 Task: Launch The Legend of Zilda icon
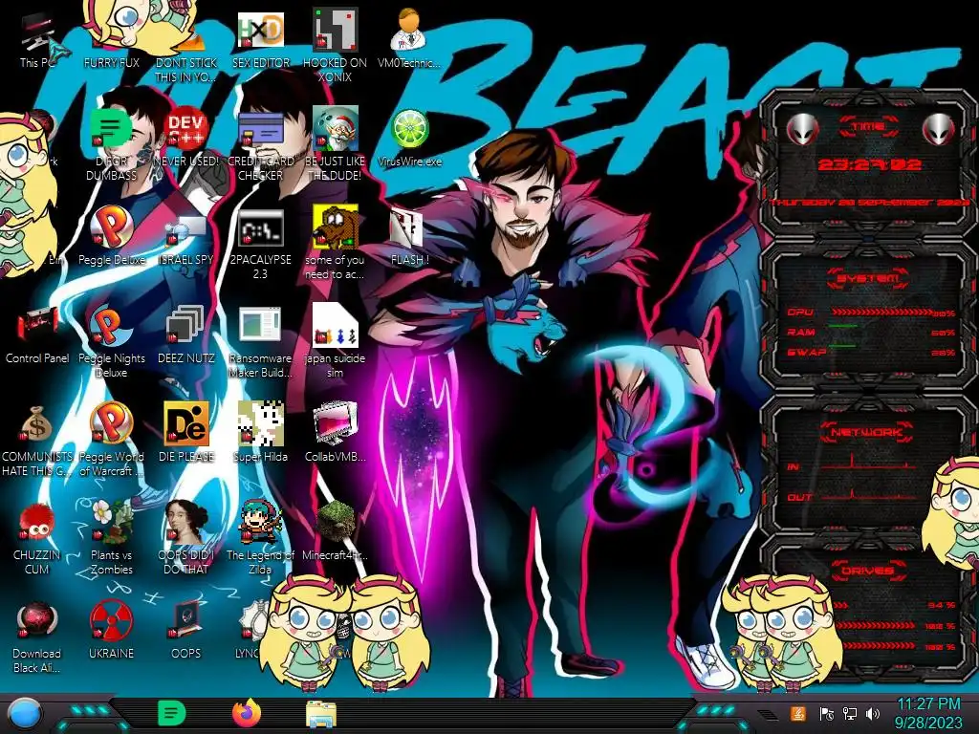pos(260,537)
